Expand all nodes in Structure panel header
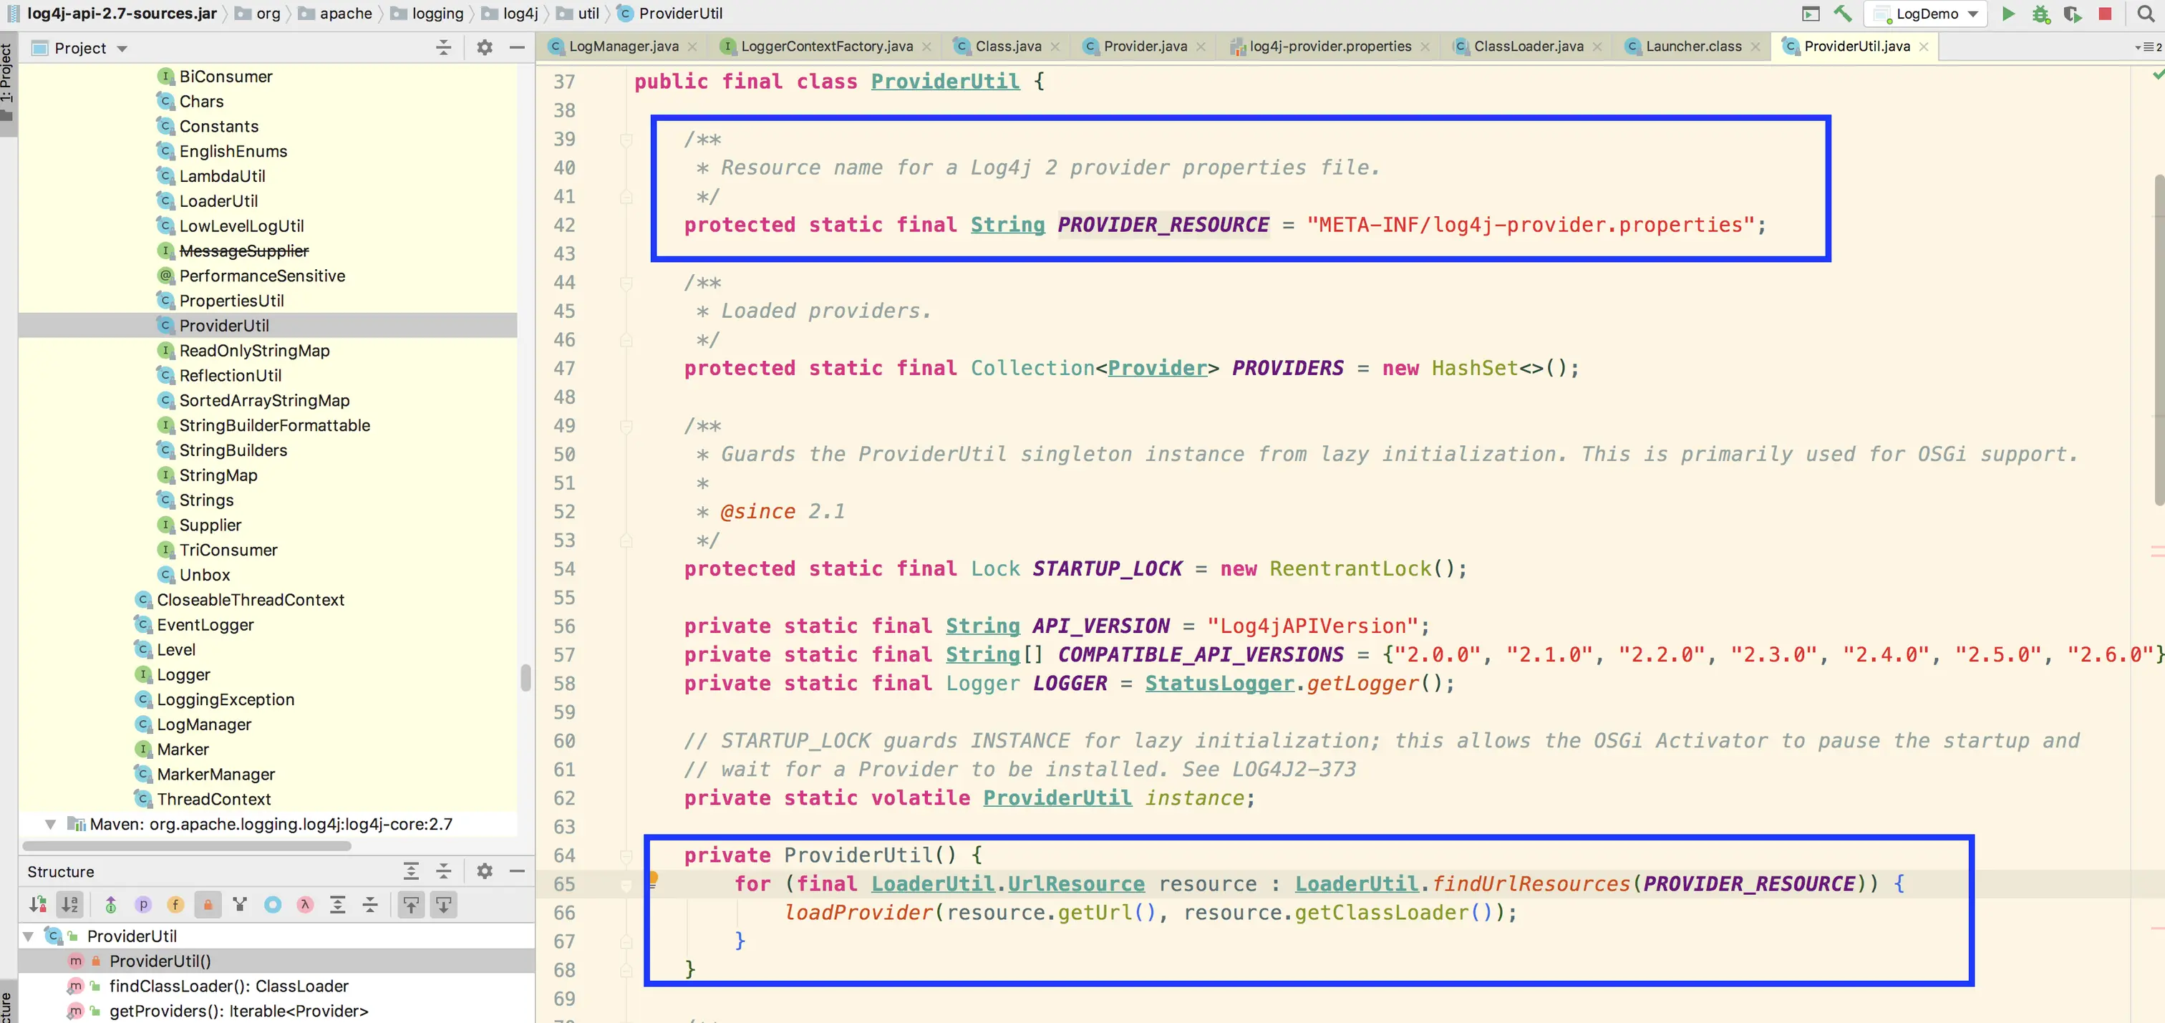Viewport: 2165px width, 1023px height. pyautogui.click(x=411, y=871)
